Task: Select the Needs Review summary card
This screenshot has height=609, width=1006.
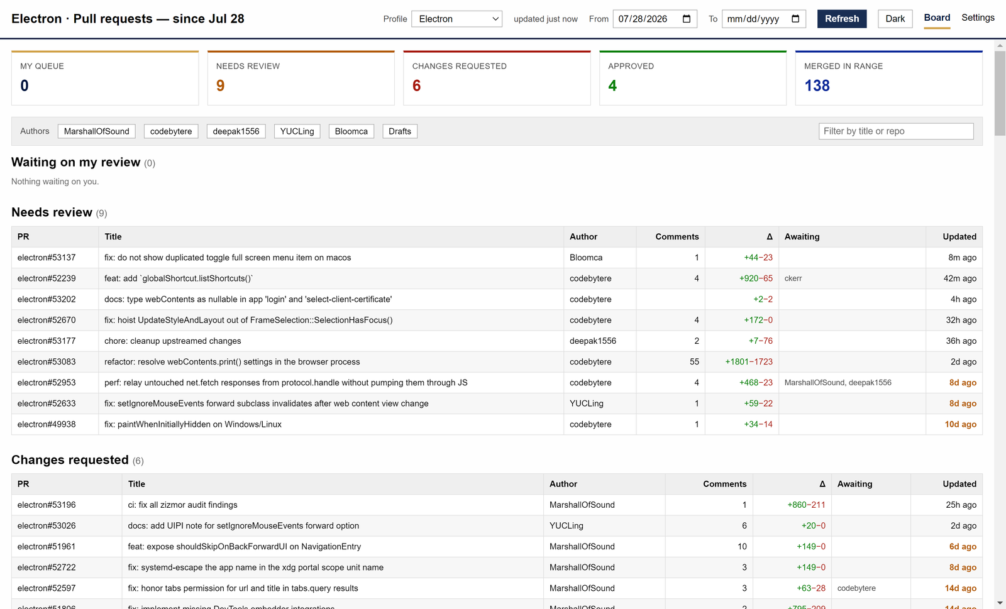Action: coord(301,78)
